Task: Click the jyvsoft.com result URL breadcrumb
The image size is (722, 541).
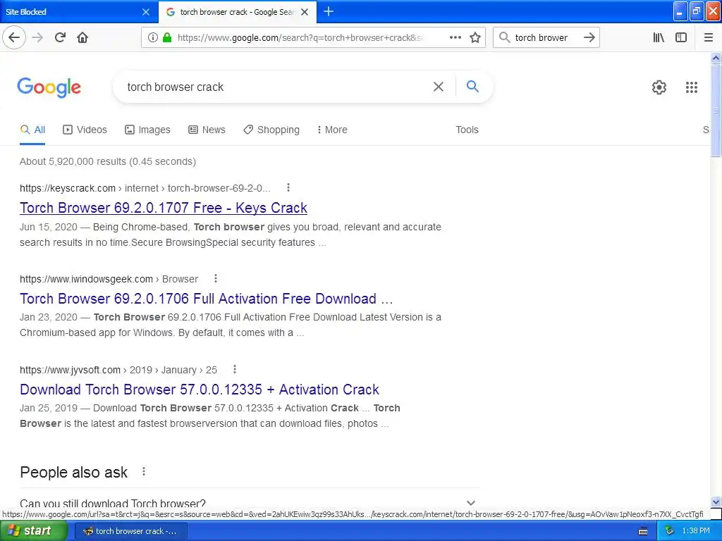Action: [118, 370]
